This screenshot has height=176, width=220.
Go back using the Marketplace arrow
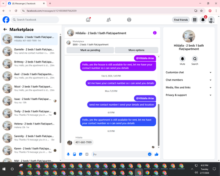pyautogui.click(x=5, y=29)
